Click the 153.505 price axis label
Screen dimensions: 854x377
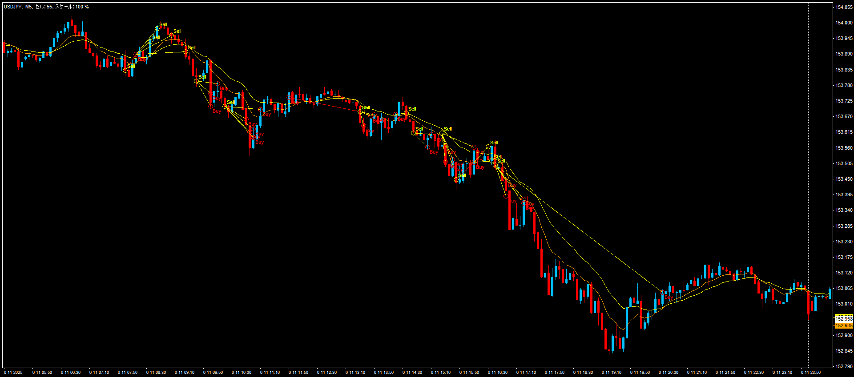844,163
